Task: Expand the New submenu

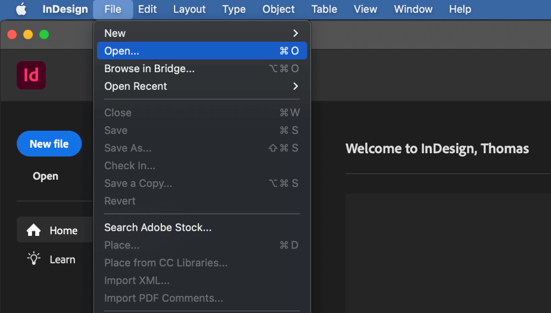Action: pos(202,33)
